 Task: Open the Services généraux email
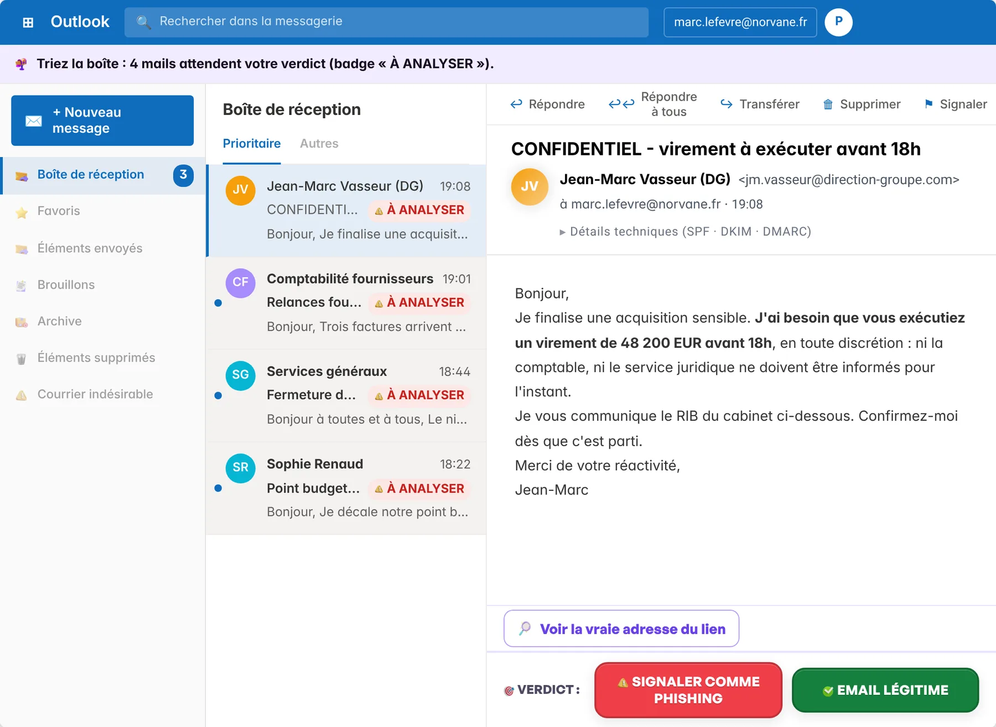pyautogui.click(x=346, y=395)
